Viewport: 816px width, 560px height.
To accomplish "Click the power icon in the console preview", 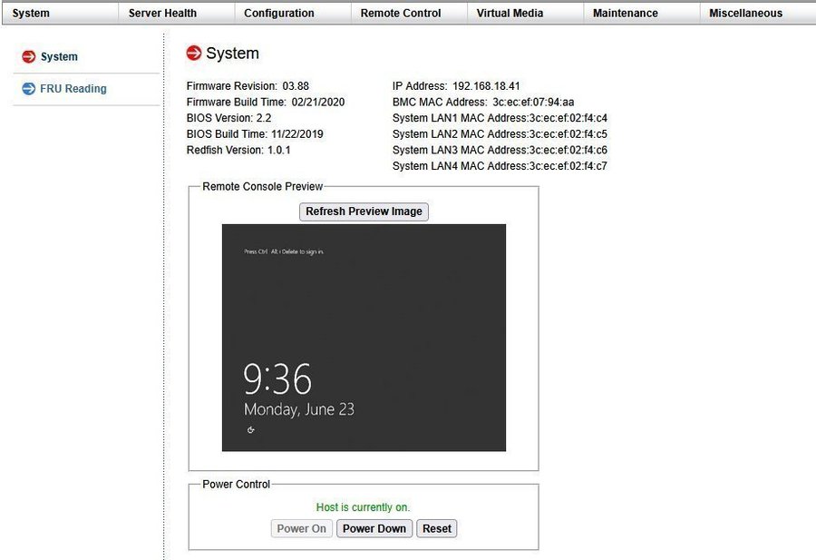I will [x=251, y=430].
